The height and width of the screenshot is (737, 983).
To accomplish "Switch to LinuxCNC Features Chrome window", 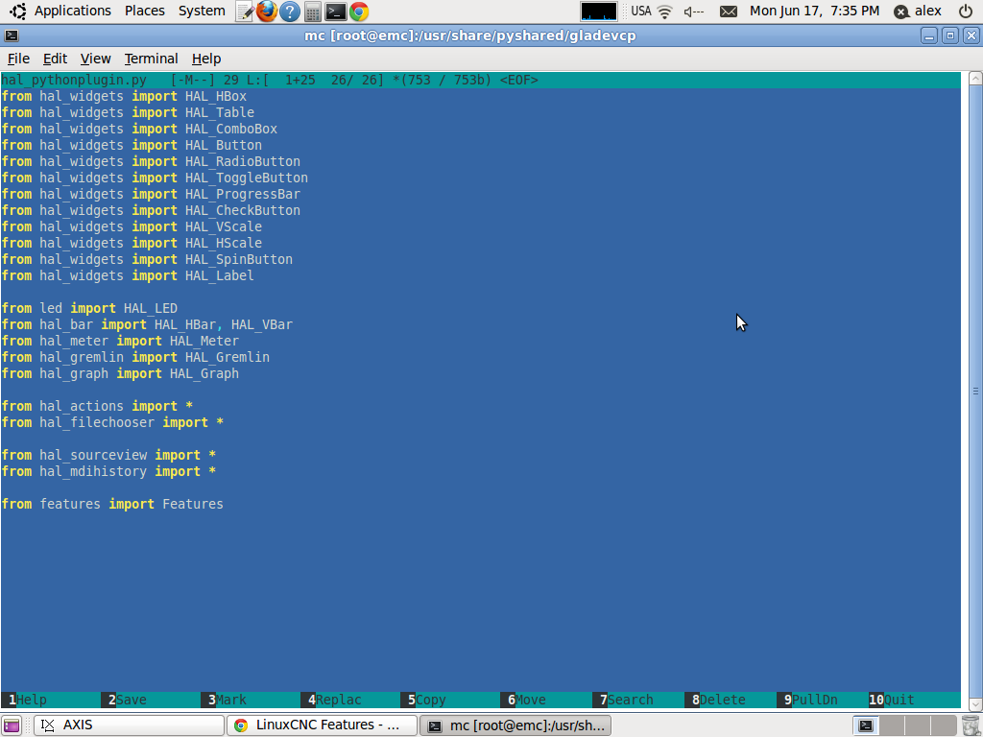I will 322,725.
